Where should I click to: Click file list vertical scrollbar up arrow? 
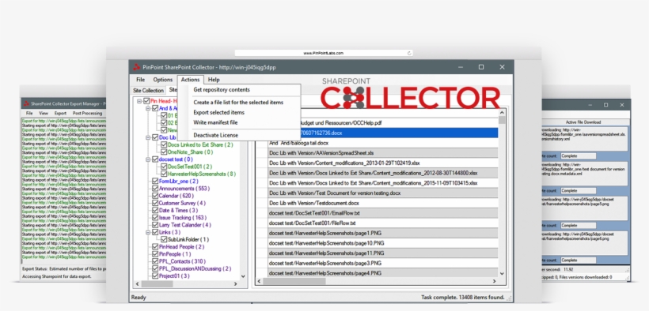pos(502,113)
